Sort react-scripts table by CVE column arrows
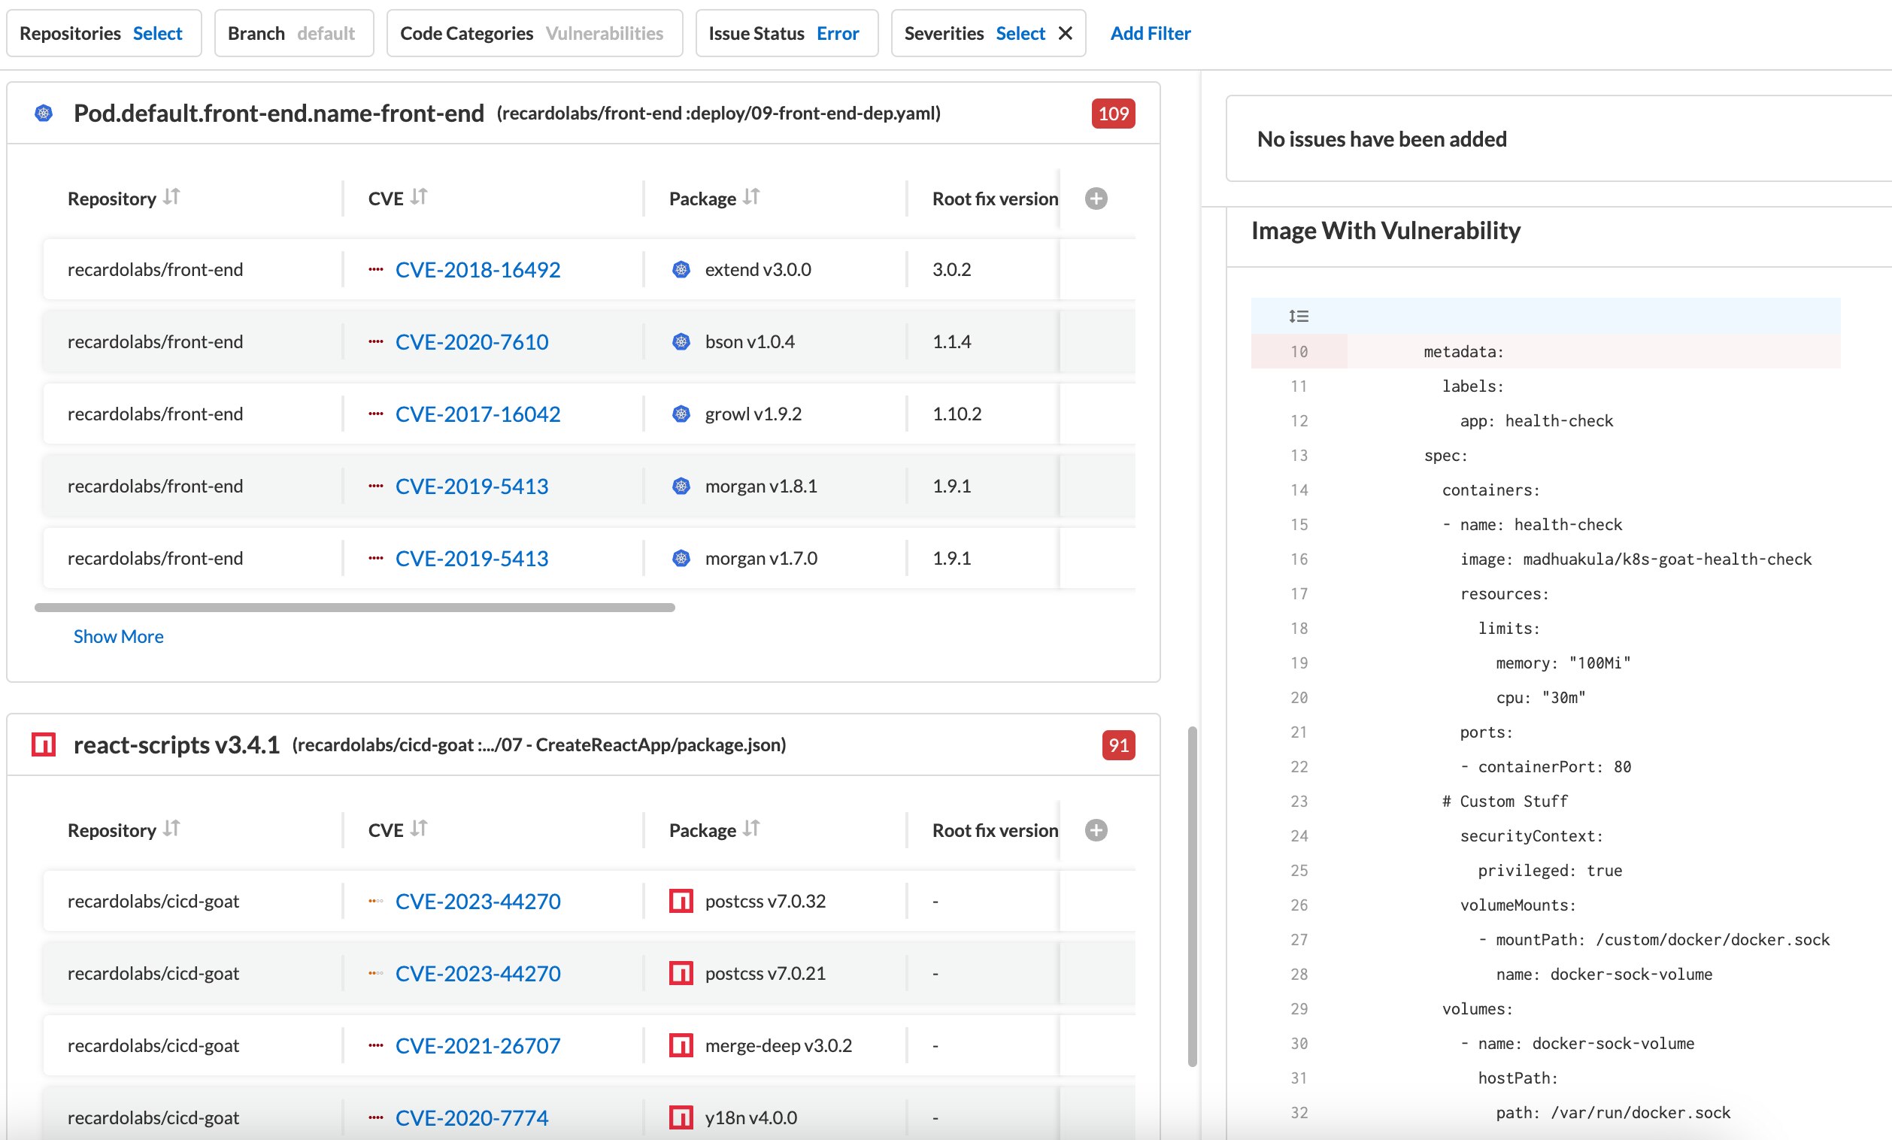This screenshot has height=1140, width=1892. (419, 829)
